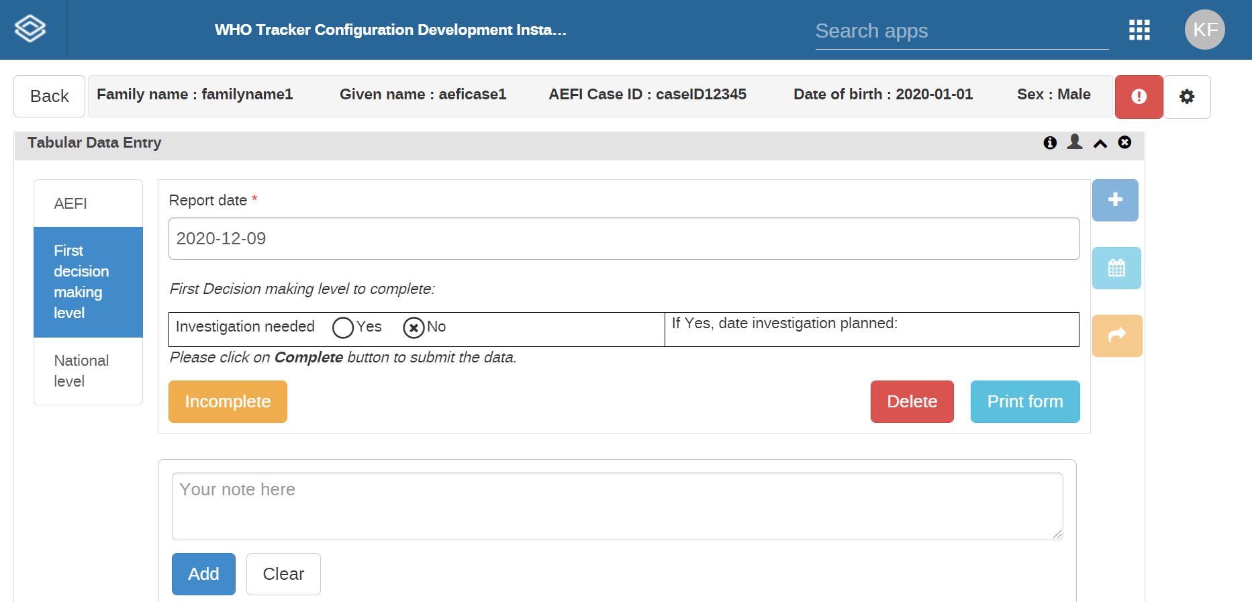The width and height of the screenshot is (1252, 602).
Task: Click the orange referral arrow icon
Action: coord(1117,336)
